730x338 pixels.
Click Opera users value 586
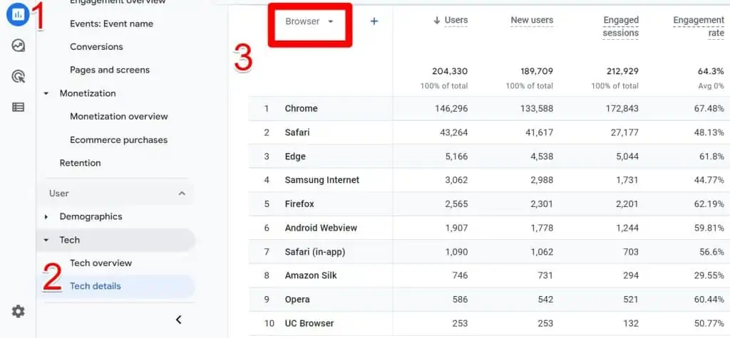(x=460, y=300)
